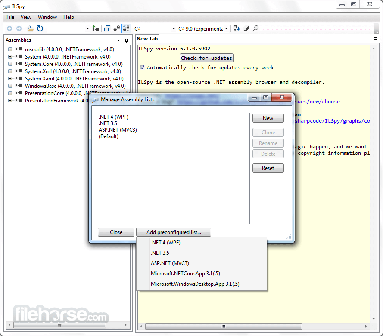This screenshot has width=383, height=336.
Task: Click the Delete button in the dialog
Action: (x=268, y=154)
